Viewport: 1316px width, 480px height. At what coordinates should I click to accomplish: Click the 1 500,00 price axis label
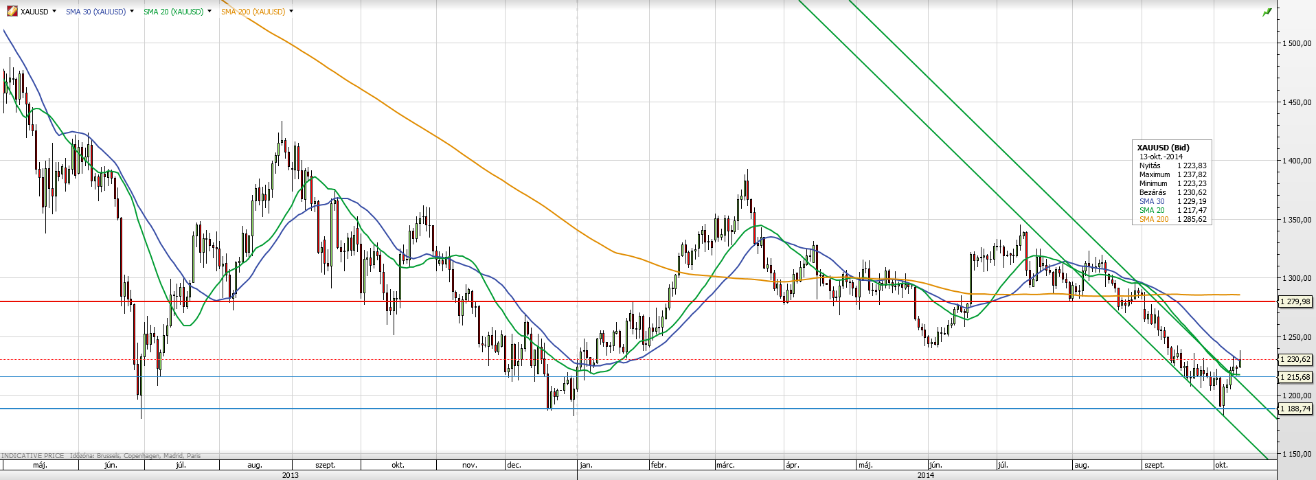click(1297, 43)
